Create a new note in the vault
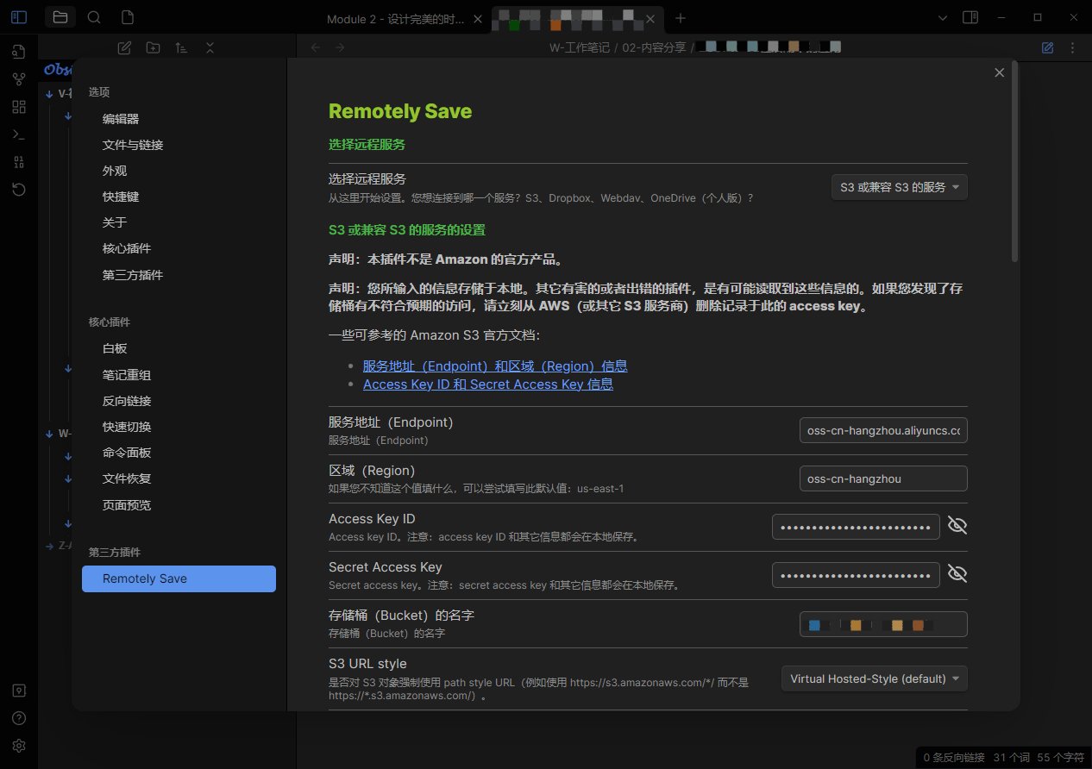This screenshot has width=1092, height=769. (123, 47)
